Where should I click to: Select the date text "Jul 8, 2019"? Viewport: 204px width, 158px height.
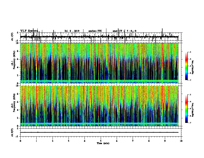coord(72,31)
